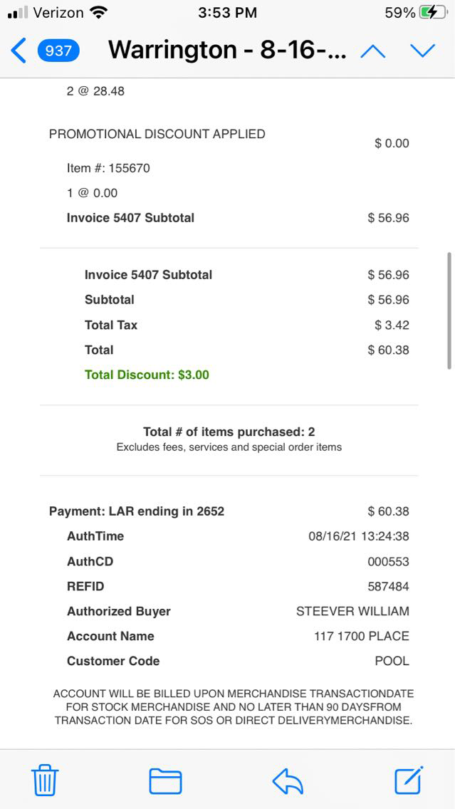Tap the Warrington email subject title
The height and width of the screenshot is (809, 455).
[227, 51]
